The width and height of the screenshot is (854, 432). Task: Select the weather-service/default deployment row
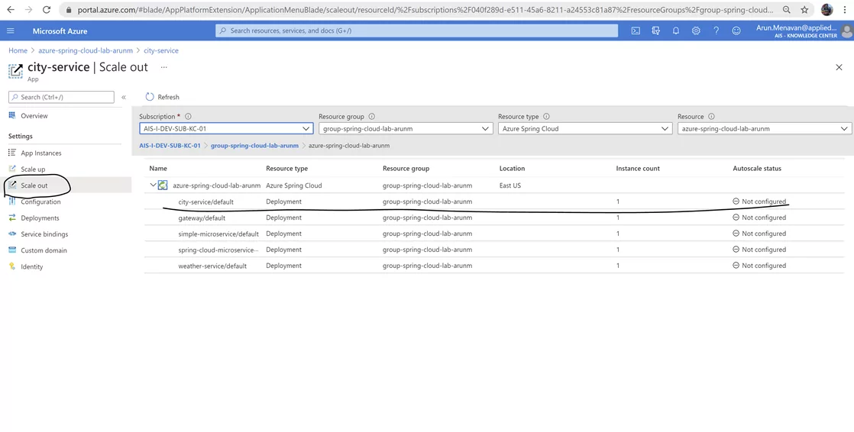[x=494, y=266]
